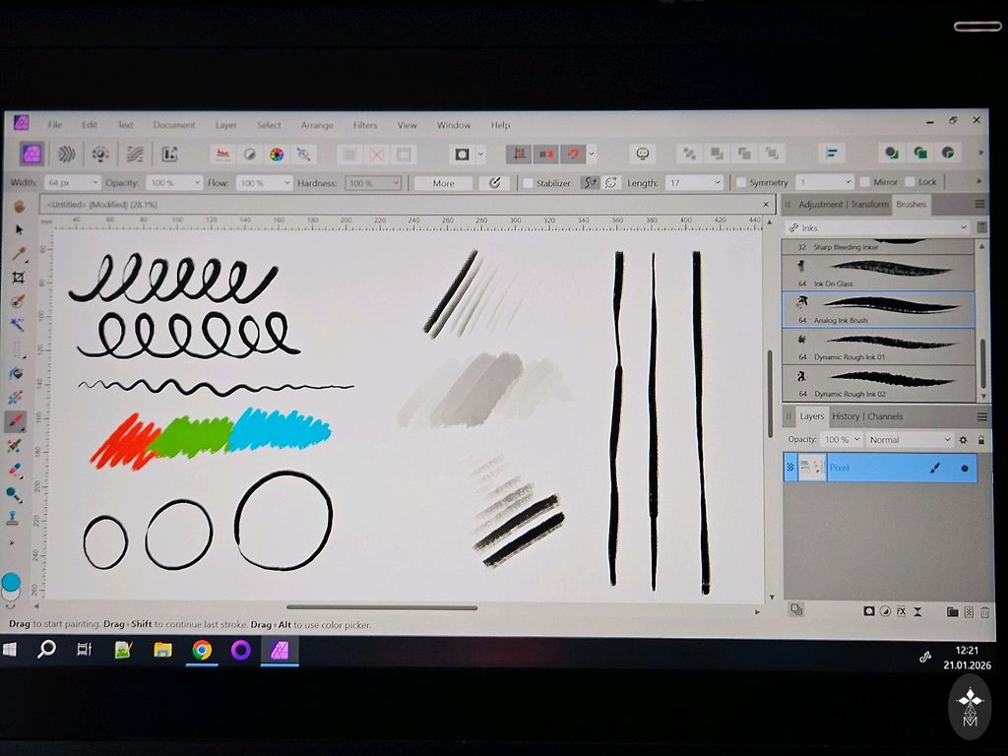Click the color wheel Auto Colors icon
1008x756 pixels.
pos(277,154)
